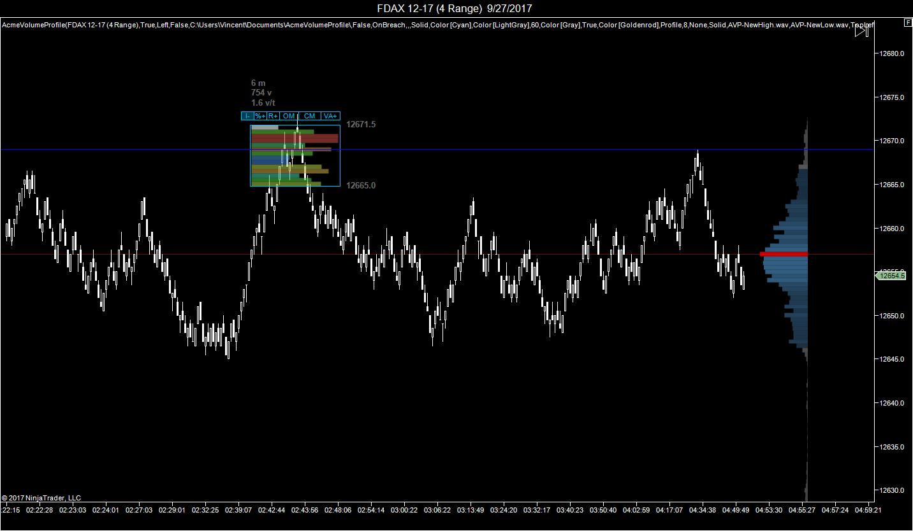Open OM mode from the profile toolbar
The image size is (913, 531).
288,117
